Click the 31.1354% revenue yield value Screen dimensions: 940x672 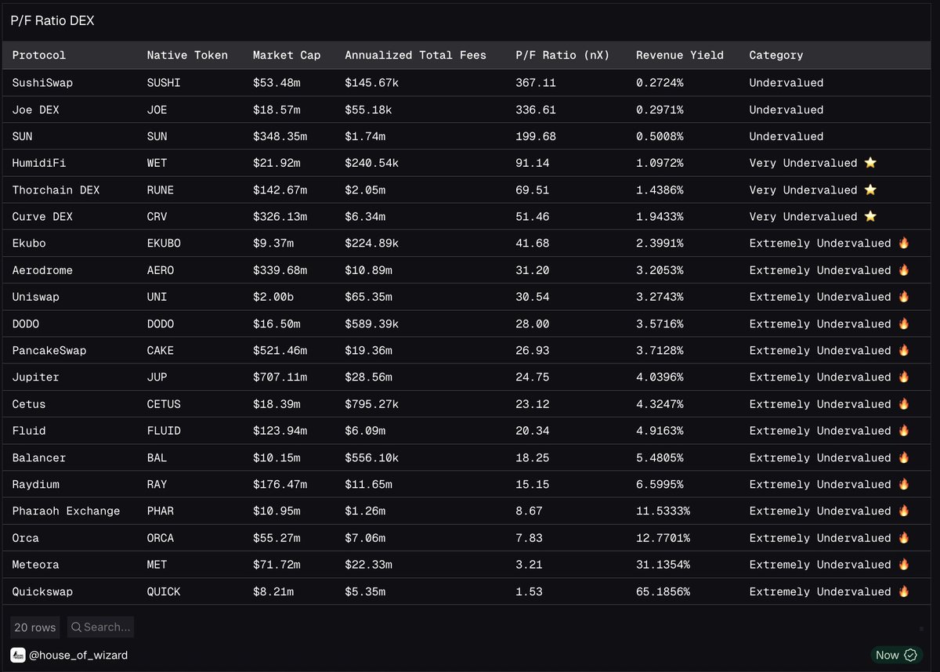tap(663, 565)
